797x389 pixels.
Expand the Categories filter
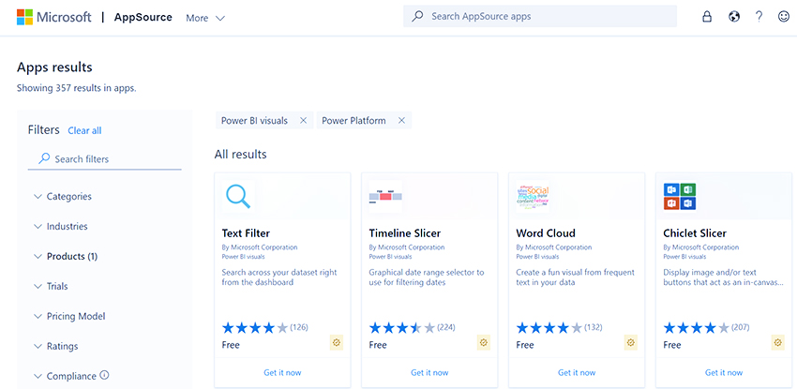(x=63, y=197)
